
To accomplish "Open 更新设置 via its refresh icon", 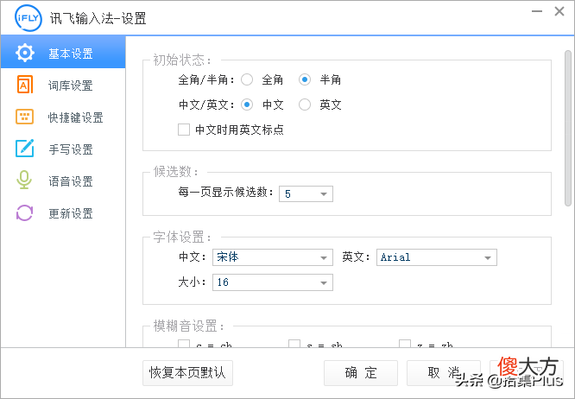I will (x=24, y=212).
